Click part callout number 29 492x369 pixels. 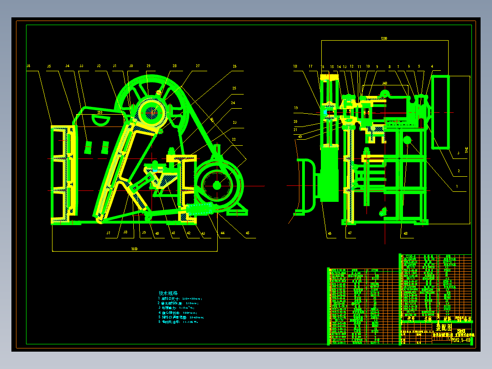[x=148, y=66]
